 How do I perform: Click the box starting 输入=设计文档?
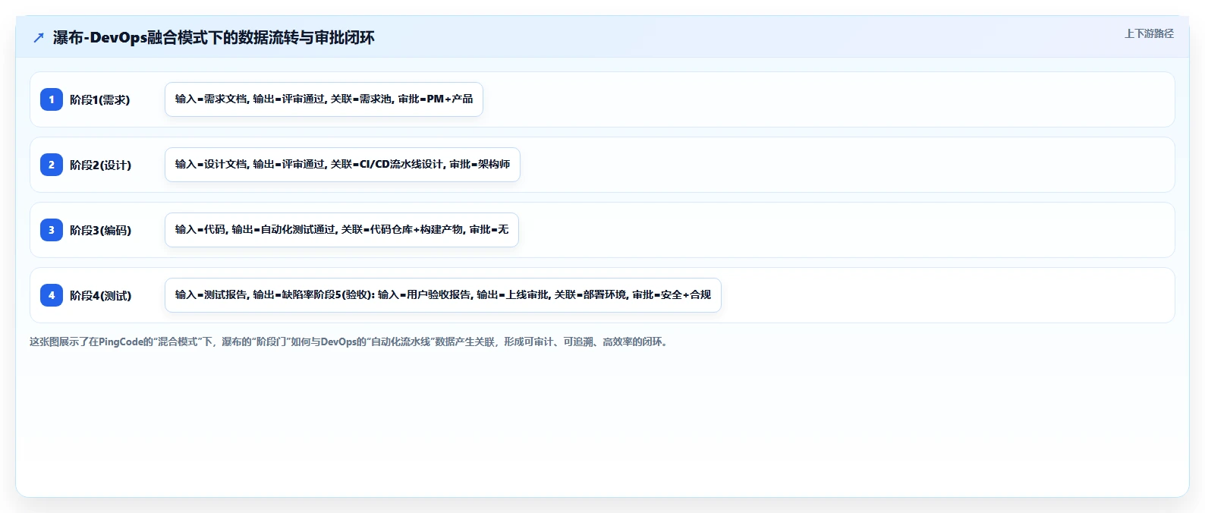pyautogui.click(x=342, y=165)
